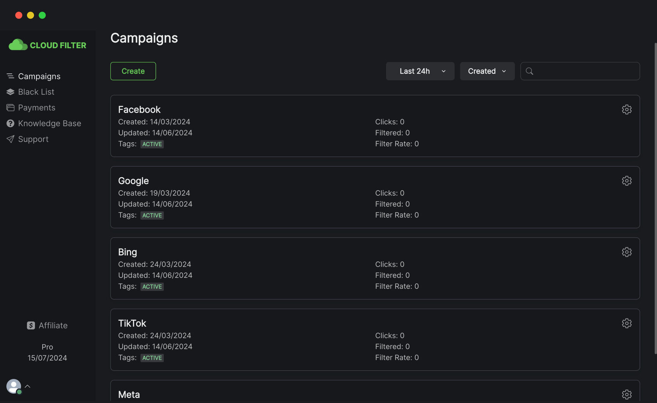This screenshot has height=403, width=657.
Task: Click the Cloud Filter logo
Action: click(x=47, y=45)
